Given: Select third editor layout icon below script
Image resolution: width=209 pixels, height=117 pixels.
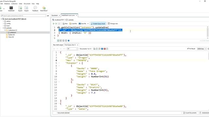Looking at the screenshot, I should point(63,41).
